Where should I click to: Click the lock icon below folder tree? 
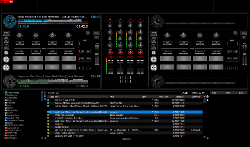45,138
